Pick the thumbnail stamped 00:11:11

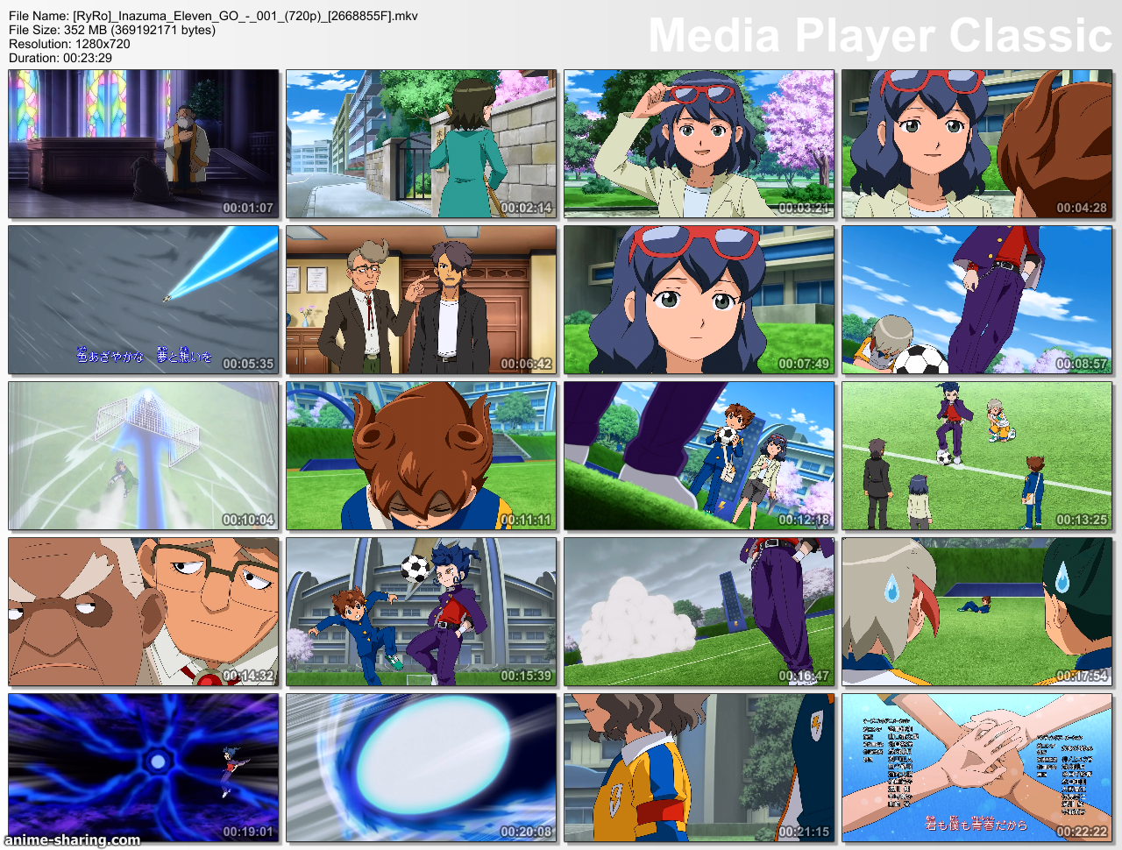422,456
